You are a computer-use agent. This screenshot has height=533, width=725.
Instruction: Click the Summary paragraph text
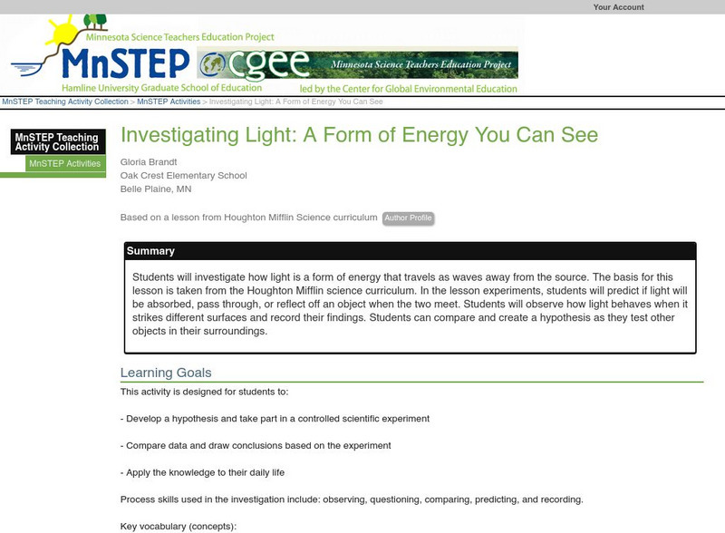coord(410,304)
